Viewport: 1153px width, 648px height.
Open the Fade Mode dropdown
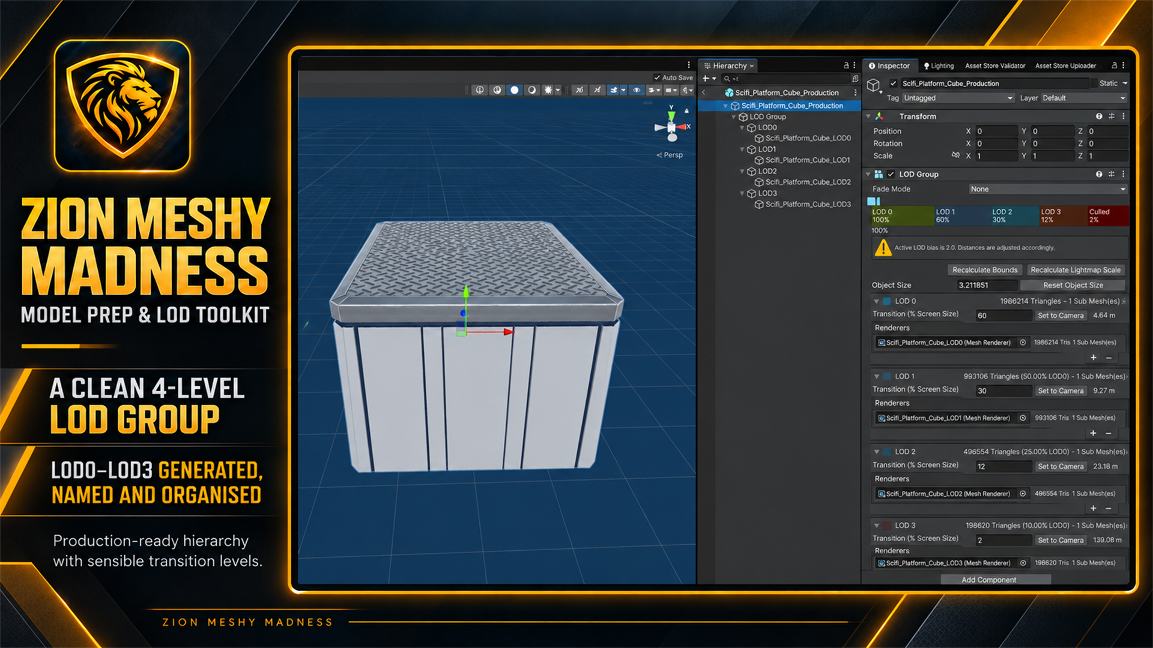pos(1048,189)
